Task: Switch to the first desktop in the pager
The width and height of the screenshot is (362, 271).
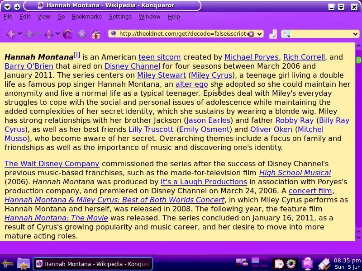Action: [x=255, y=261]
